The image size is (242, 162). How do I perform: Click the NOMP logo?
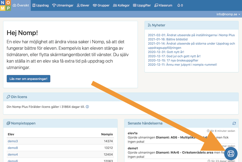tap(5, 5)
